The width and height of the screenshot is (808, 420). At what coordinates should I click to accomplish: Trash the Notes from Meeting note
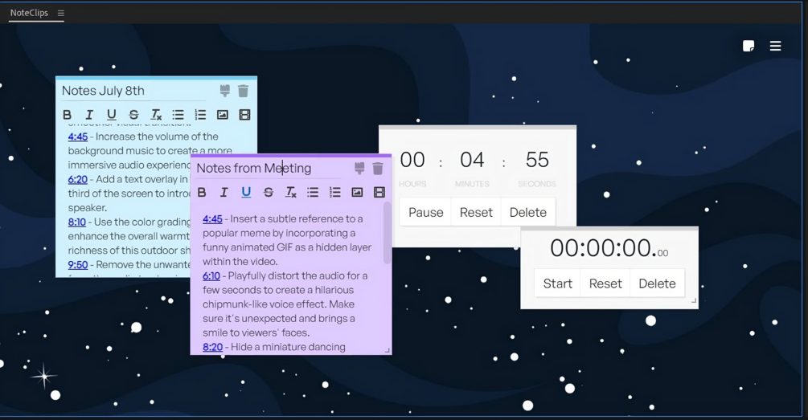point(378,169)
